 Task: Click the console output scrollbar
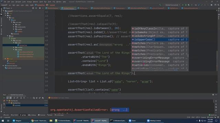213,101
